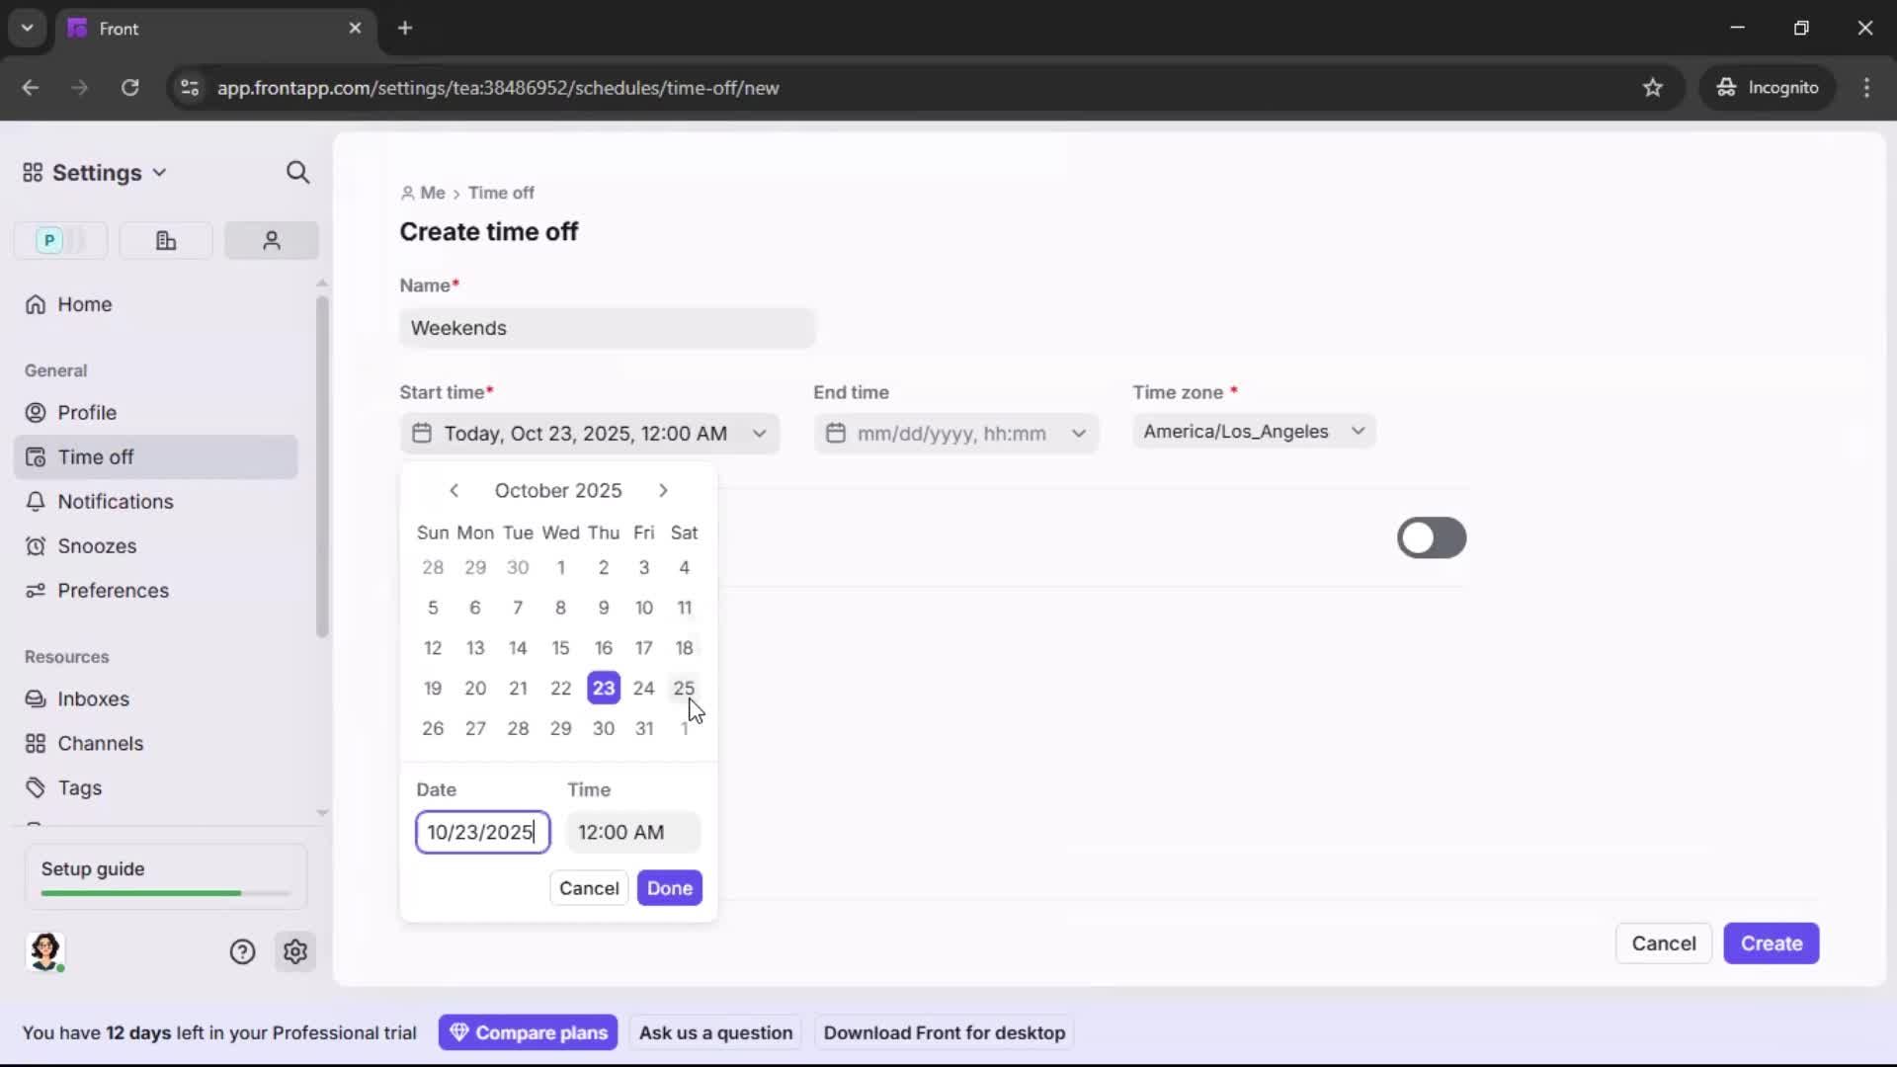Switch to the teammates tab in Settings
The height and width of the screenshot is (1067, 1897).
click(x=271, y=240)
